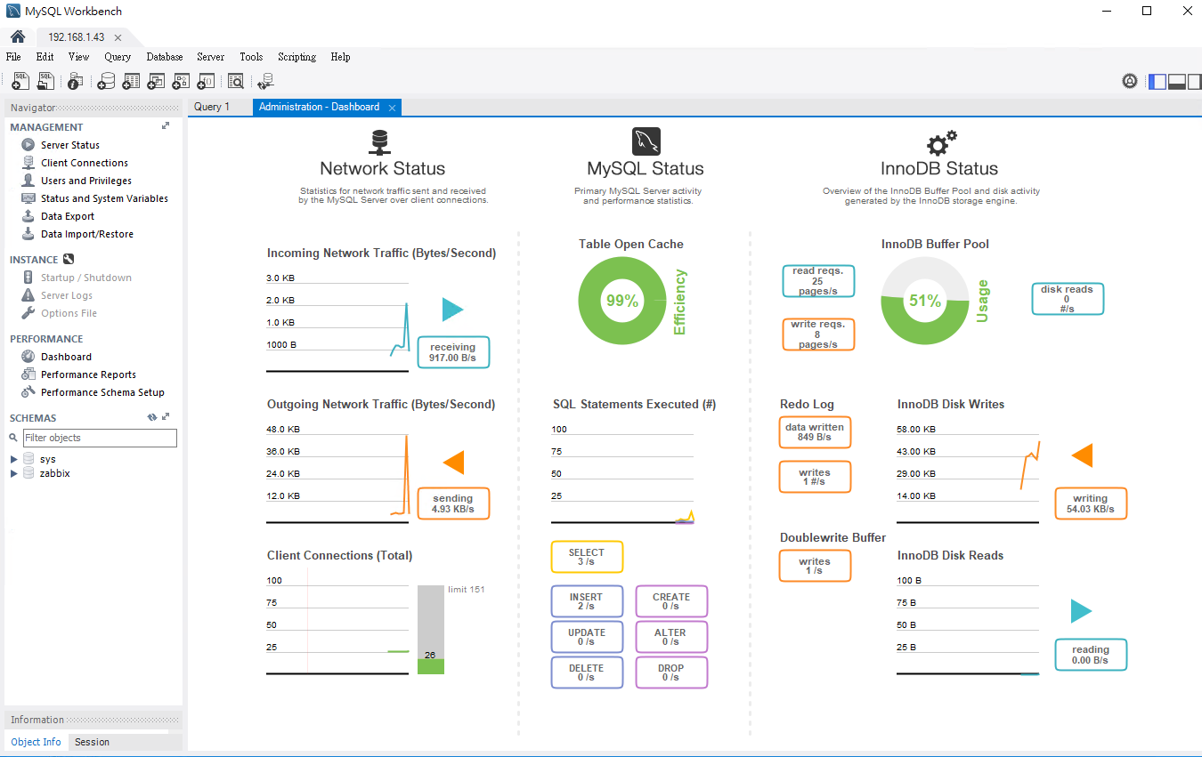Open the Database menu
Screen dimensions: 1202x757
(165, 57)
